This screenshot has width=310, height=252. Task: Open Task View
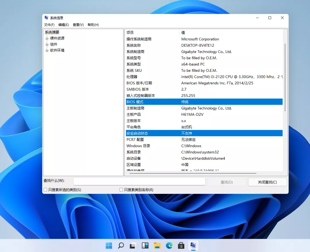click(x=133, y=245)
